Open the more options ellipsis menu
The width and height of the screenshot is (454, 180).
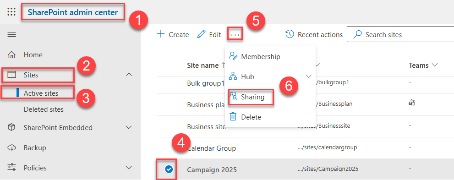(235, 34)
